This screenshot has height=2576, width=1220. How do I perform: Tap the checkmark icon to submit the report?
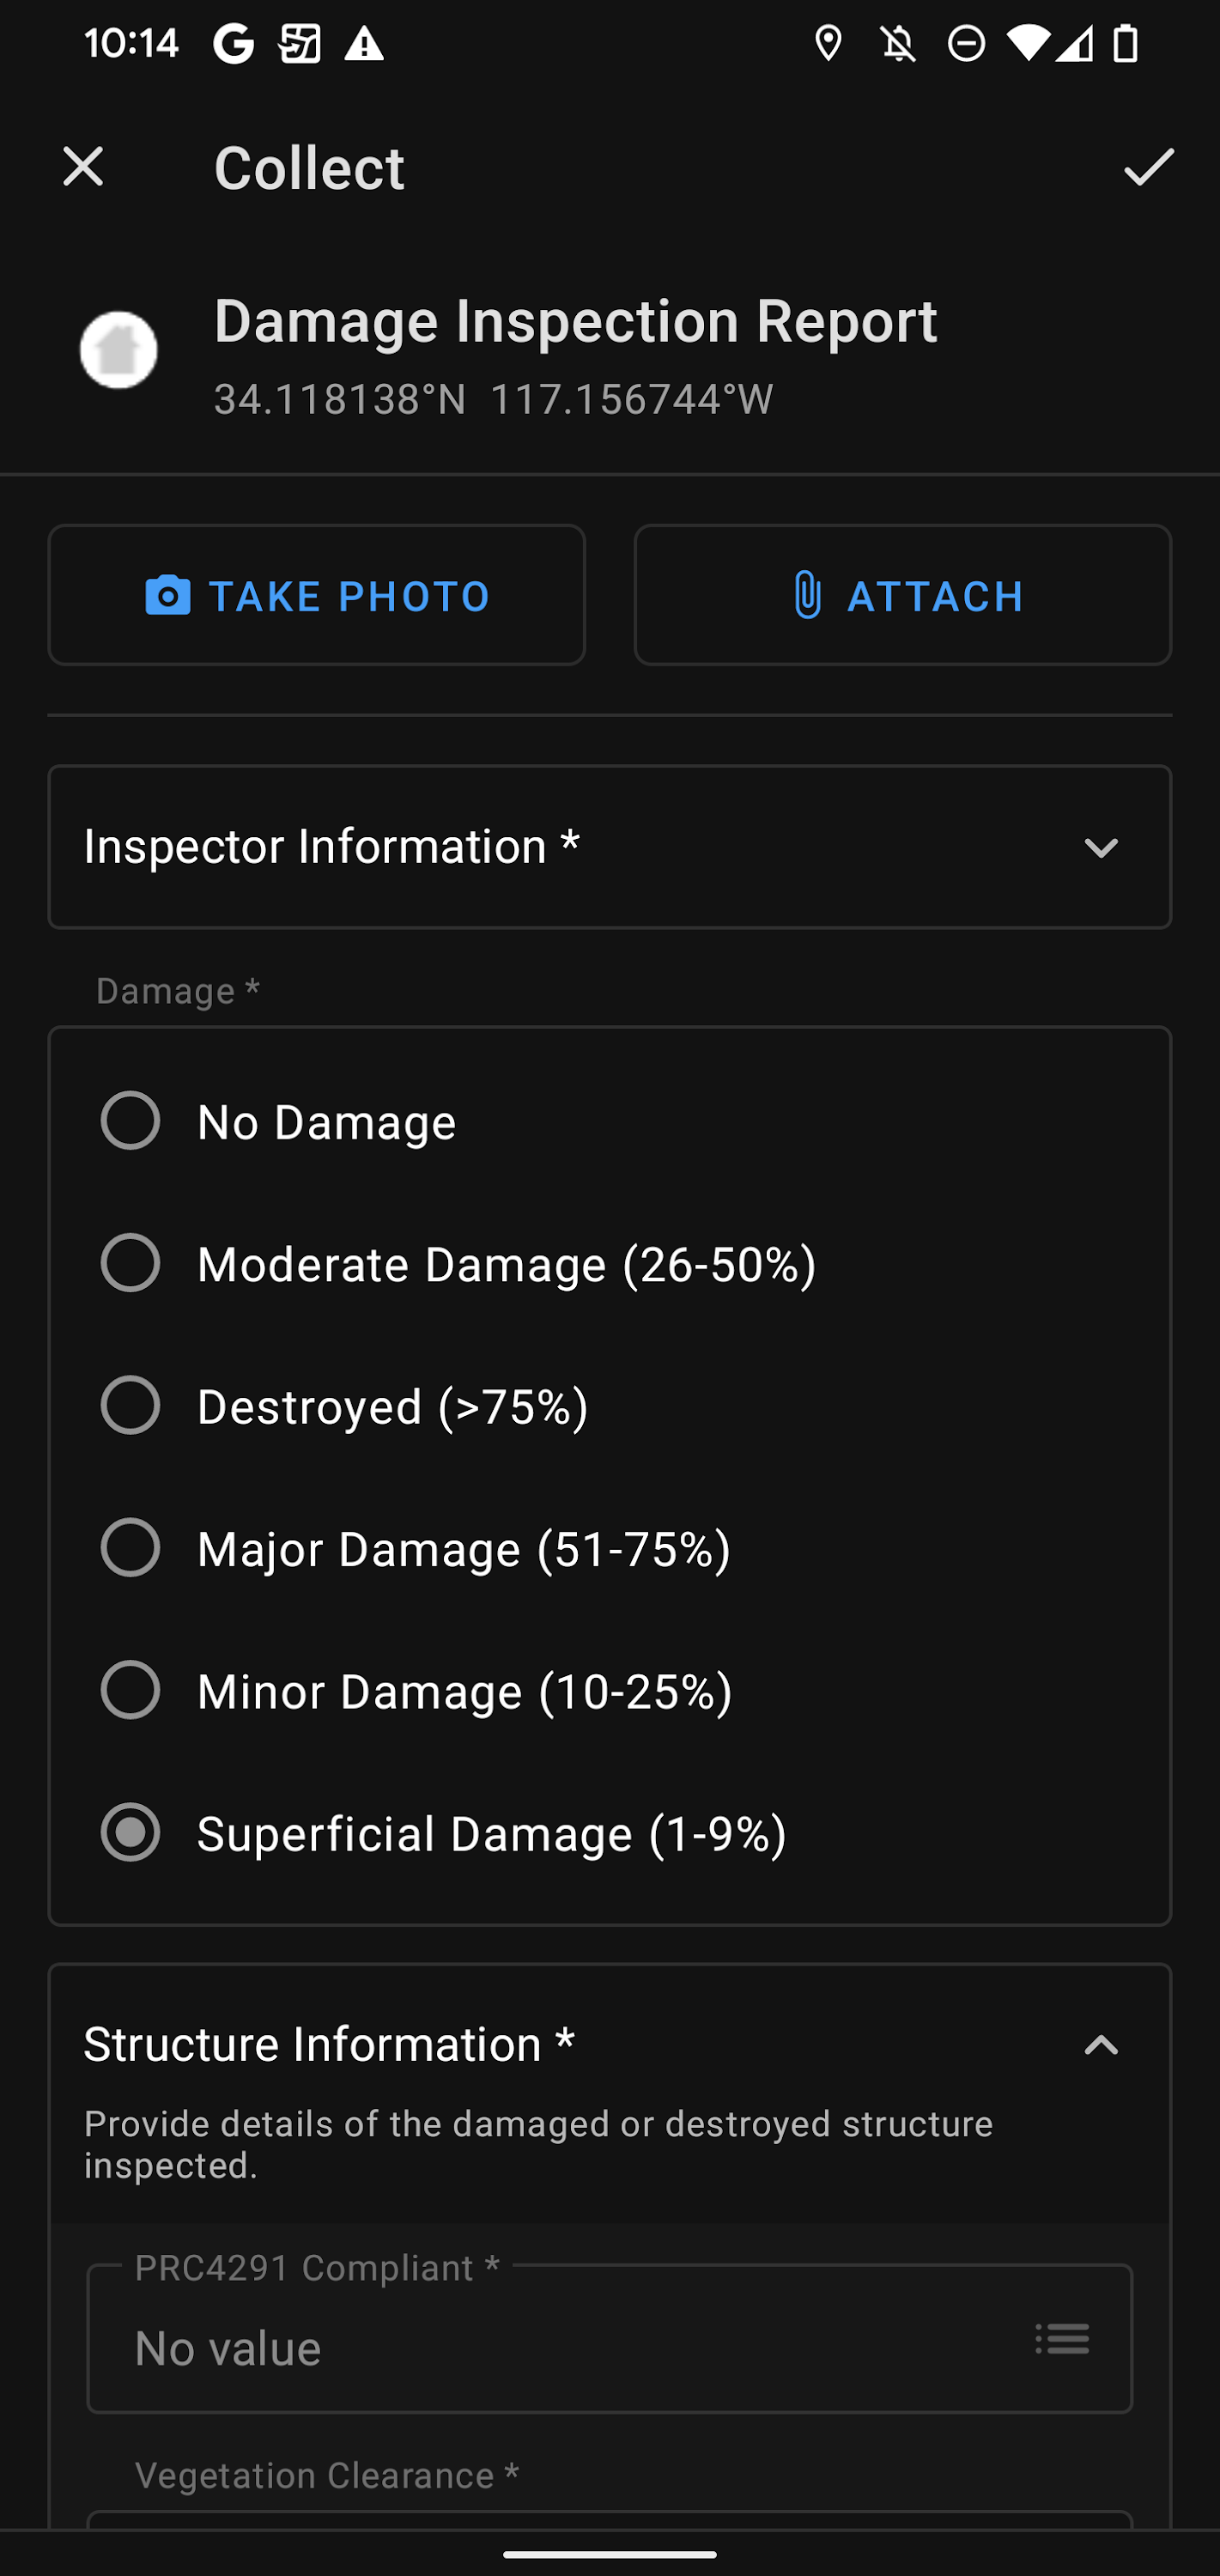point(1148,167)
